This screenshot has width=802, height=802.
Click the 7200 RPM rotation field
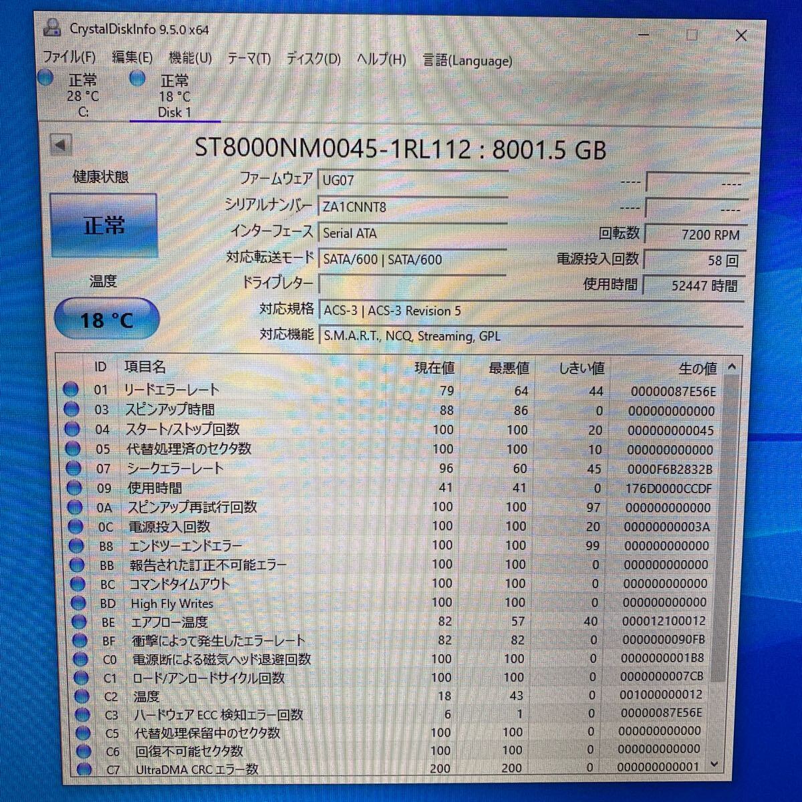(695, 235)
